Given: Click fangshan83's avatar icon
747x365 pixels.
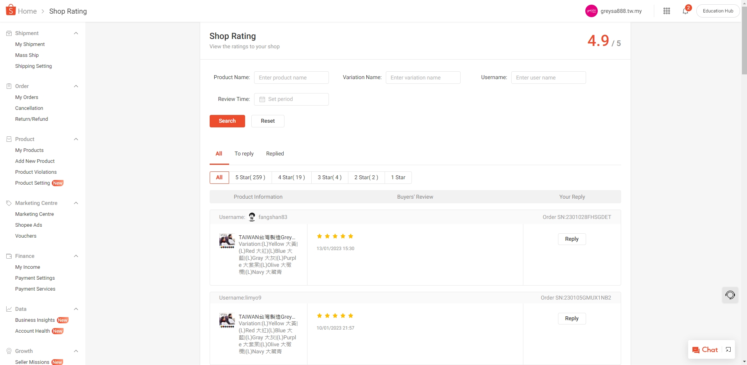Looking at the screenshot, I should click(252, 217).
